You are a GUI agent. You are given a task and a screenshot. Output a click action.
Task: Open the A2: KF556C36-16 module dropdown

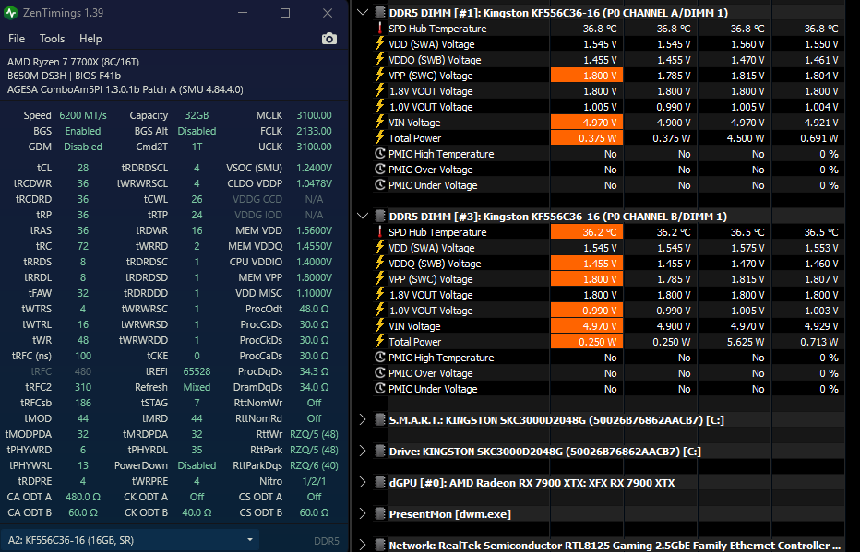[130, 540]
